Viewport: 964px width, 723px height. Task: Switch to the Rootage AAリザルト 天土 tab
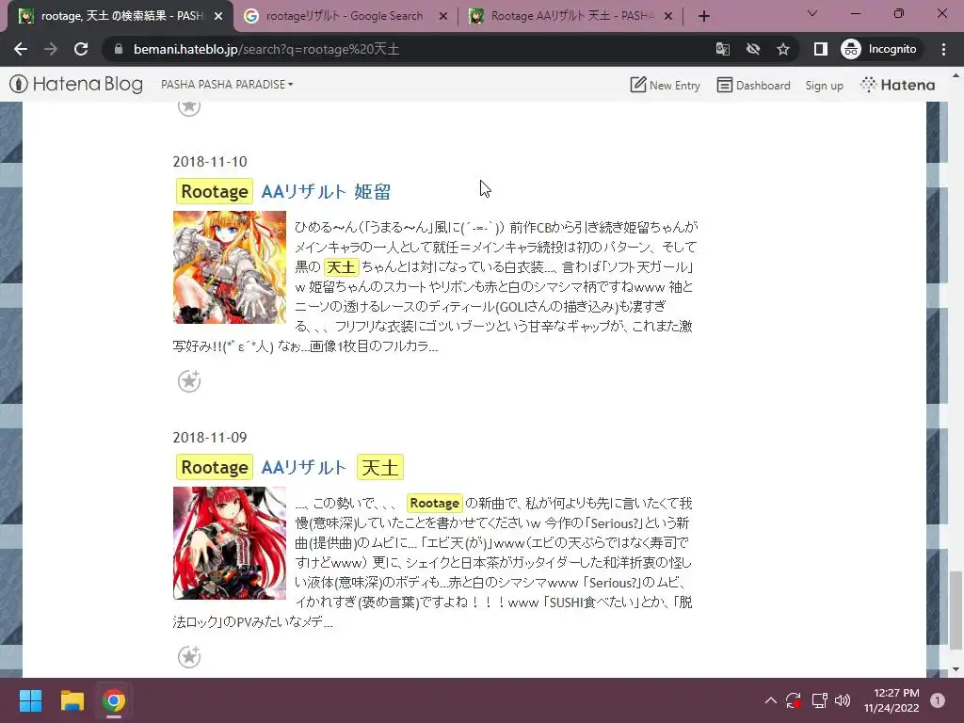(571, 16)
